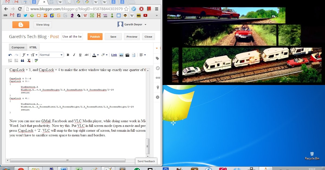Open the Permalink link icon in sidebar

tap(157, 78)
